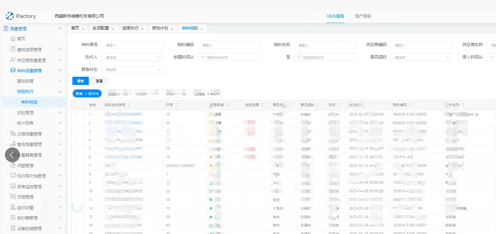
Task: Check the checkbox for row 4
Action: [x=76, y=139]
